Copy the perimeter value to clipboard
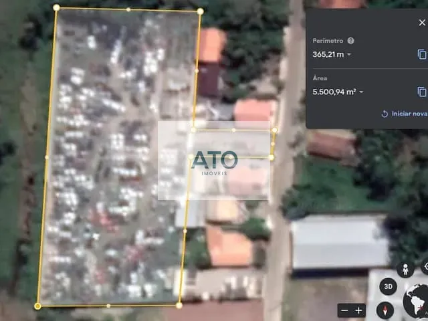428x321 pixels. point(422,54)
